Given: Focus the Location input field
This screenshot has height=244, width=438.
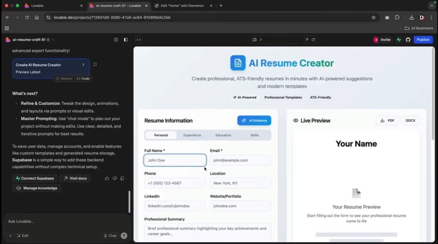Looking at the screenshot, I should point(240,183).
